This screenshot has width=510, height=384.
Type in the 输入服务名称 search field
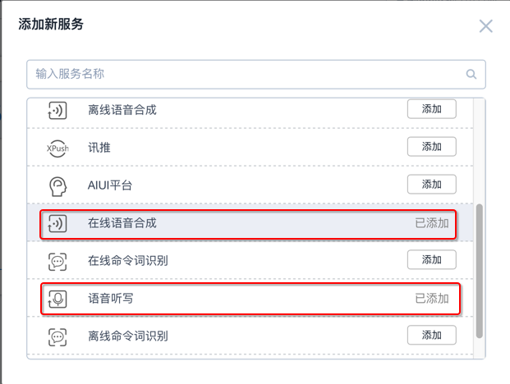[246, 75]
